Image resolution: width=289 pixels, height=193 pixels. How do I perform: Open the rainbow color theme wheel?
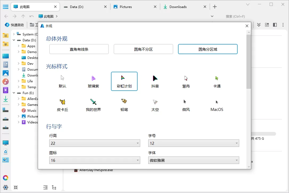(5, 178)
